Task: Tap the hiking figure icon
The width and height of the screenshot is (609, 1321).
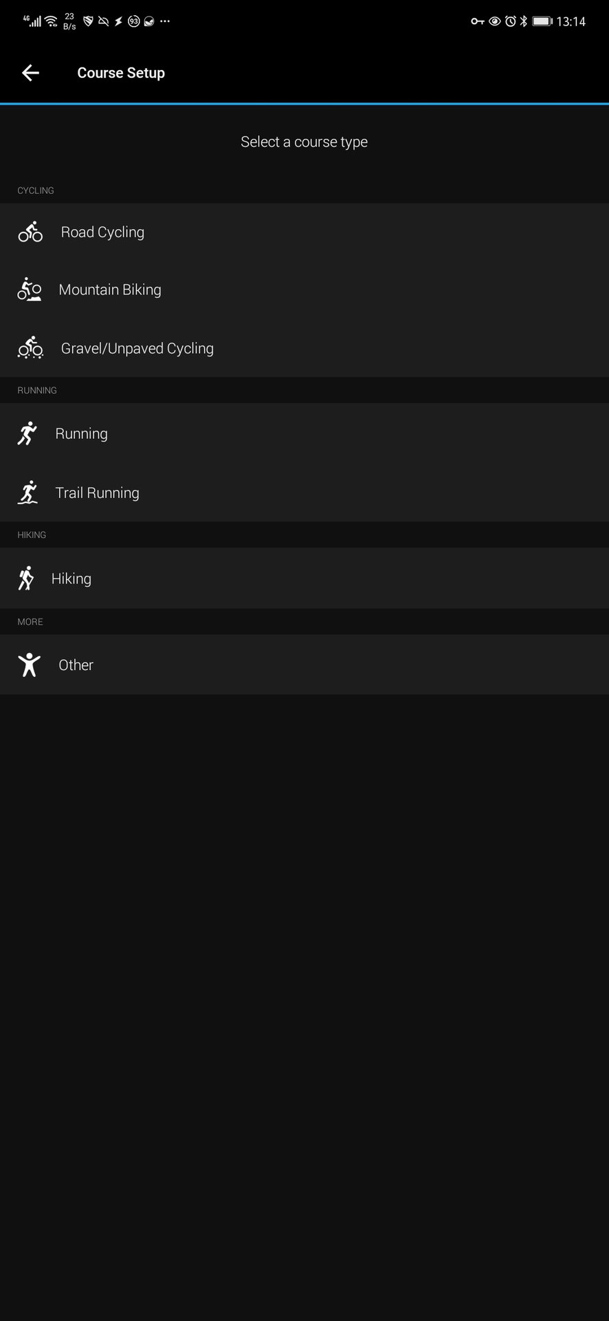Action: click(x=26, y=579)
